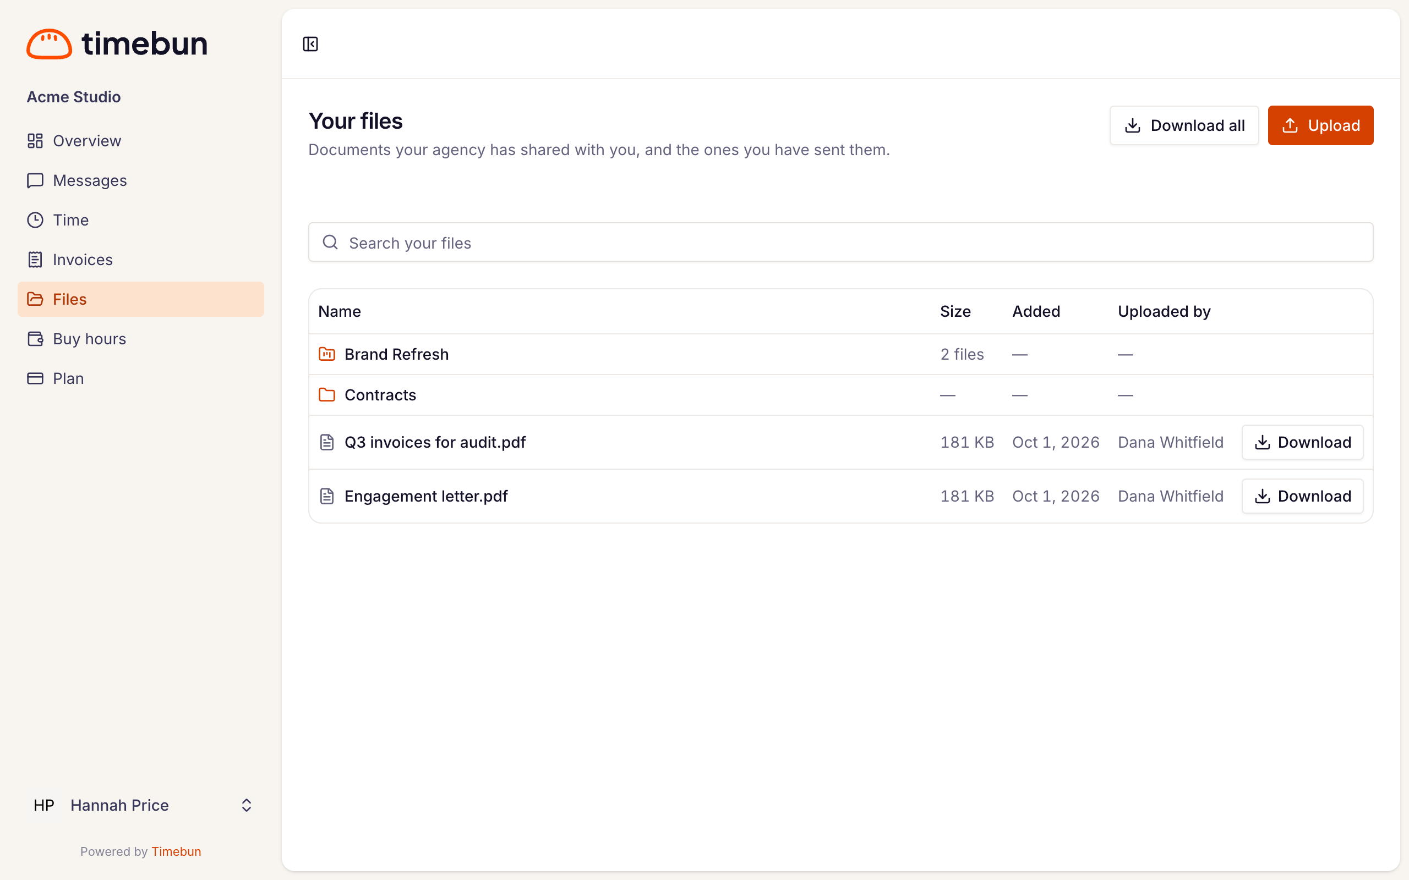Image resolution: width=1409 pixels, height=880 pixels.
Task: Click the Download all button
Action: coord(1184,125)
